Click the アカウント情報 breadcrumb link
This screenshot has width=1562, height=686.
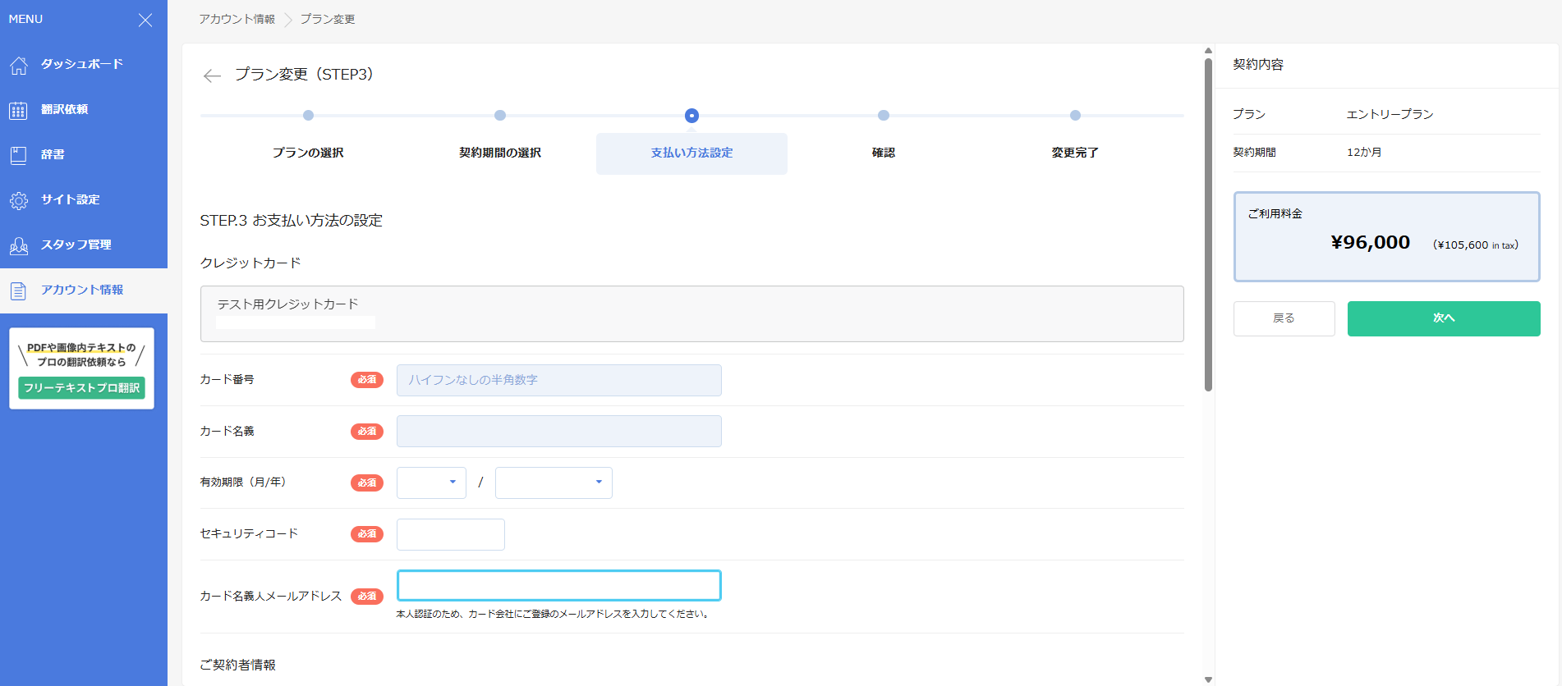click(x=237, y=19)
